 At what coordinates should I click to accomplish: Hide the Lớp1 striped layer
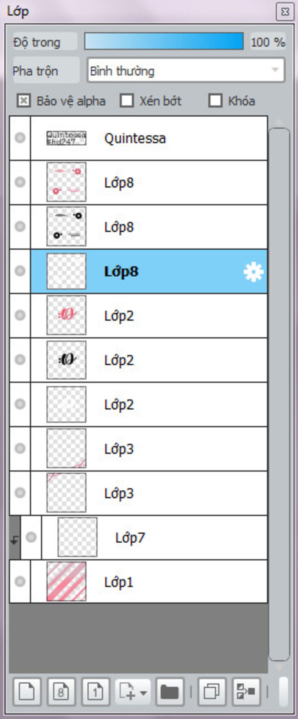tap(20, 581)
